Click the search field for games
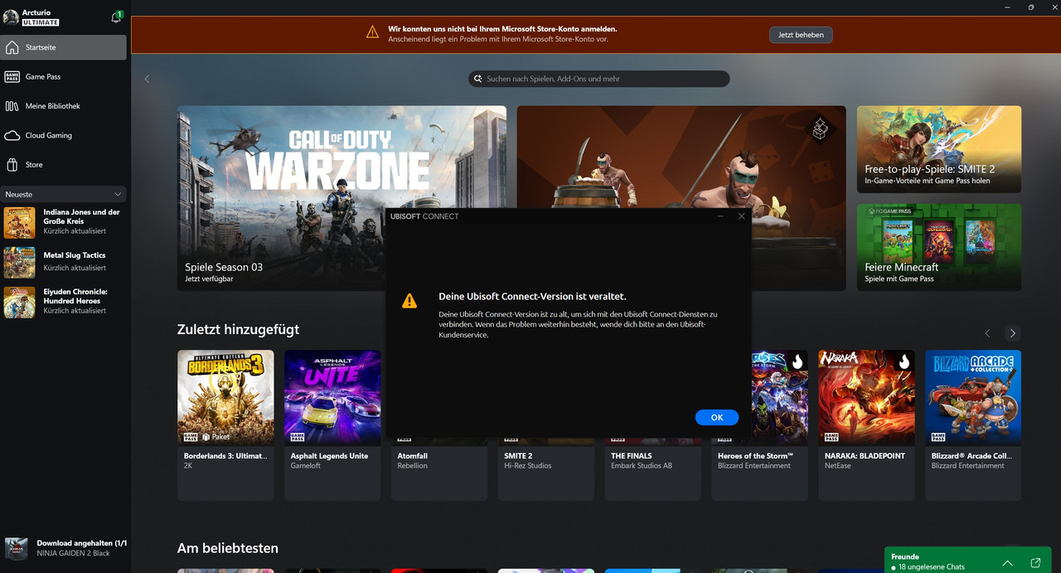Screen dimensions: 1061x573 598,79
